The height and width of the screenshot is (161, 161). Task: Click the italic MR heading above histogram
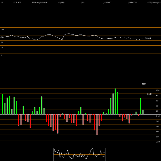[144, 84]
